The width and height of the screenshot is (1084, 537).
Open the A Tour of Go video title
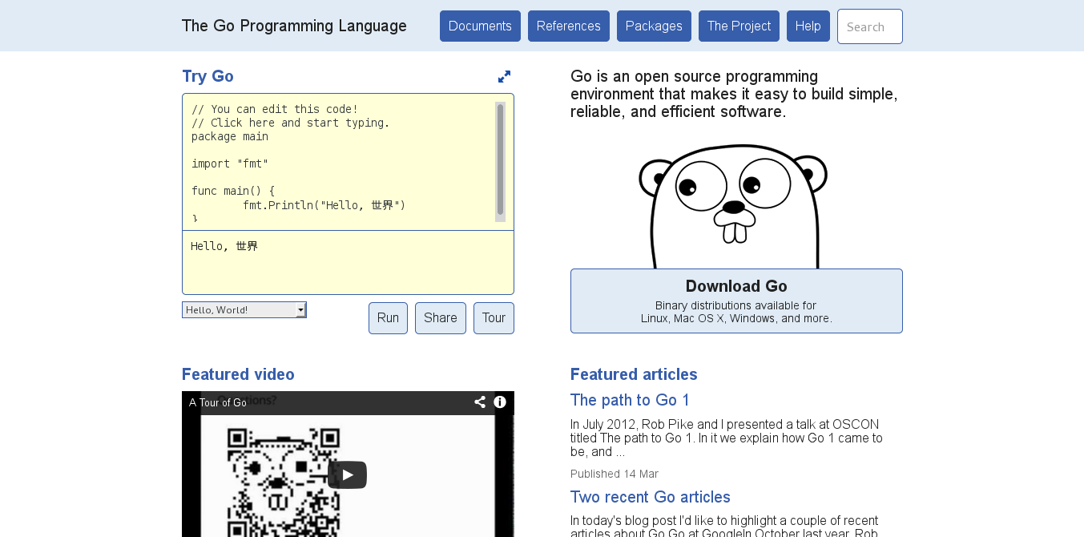pyautogui.click(x=218, y=402)
